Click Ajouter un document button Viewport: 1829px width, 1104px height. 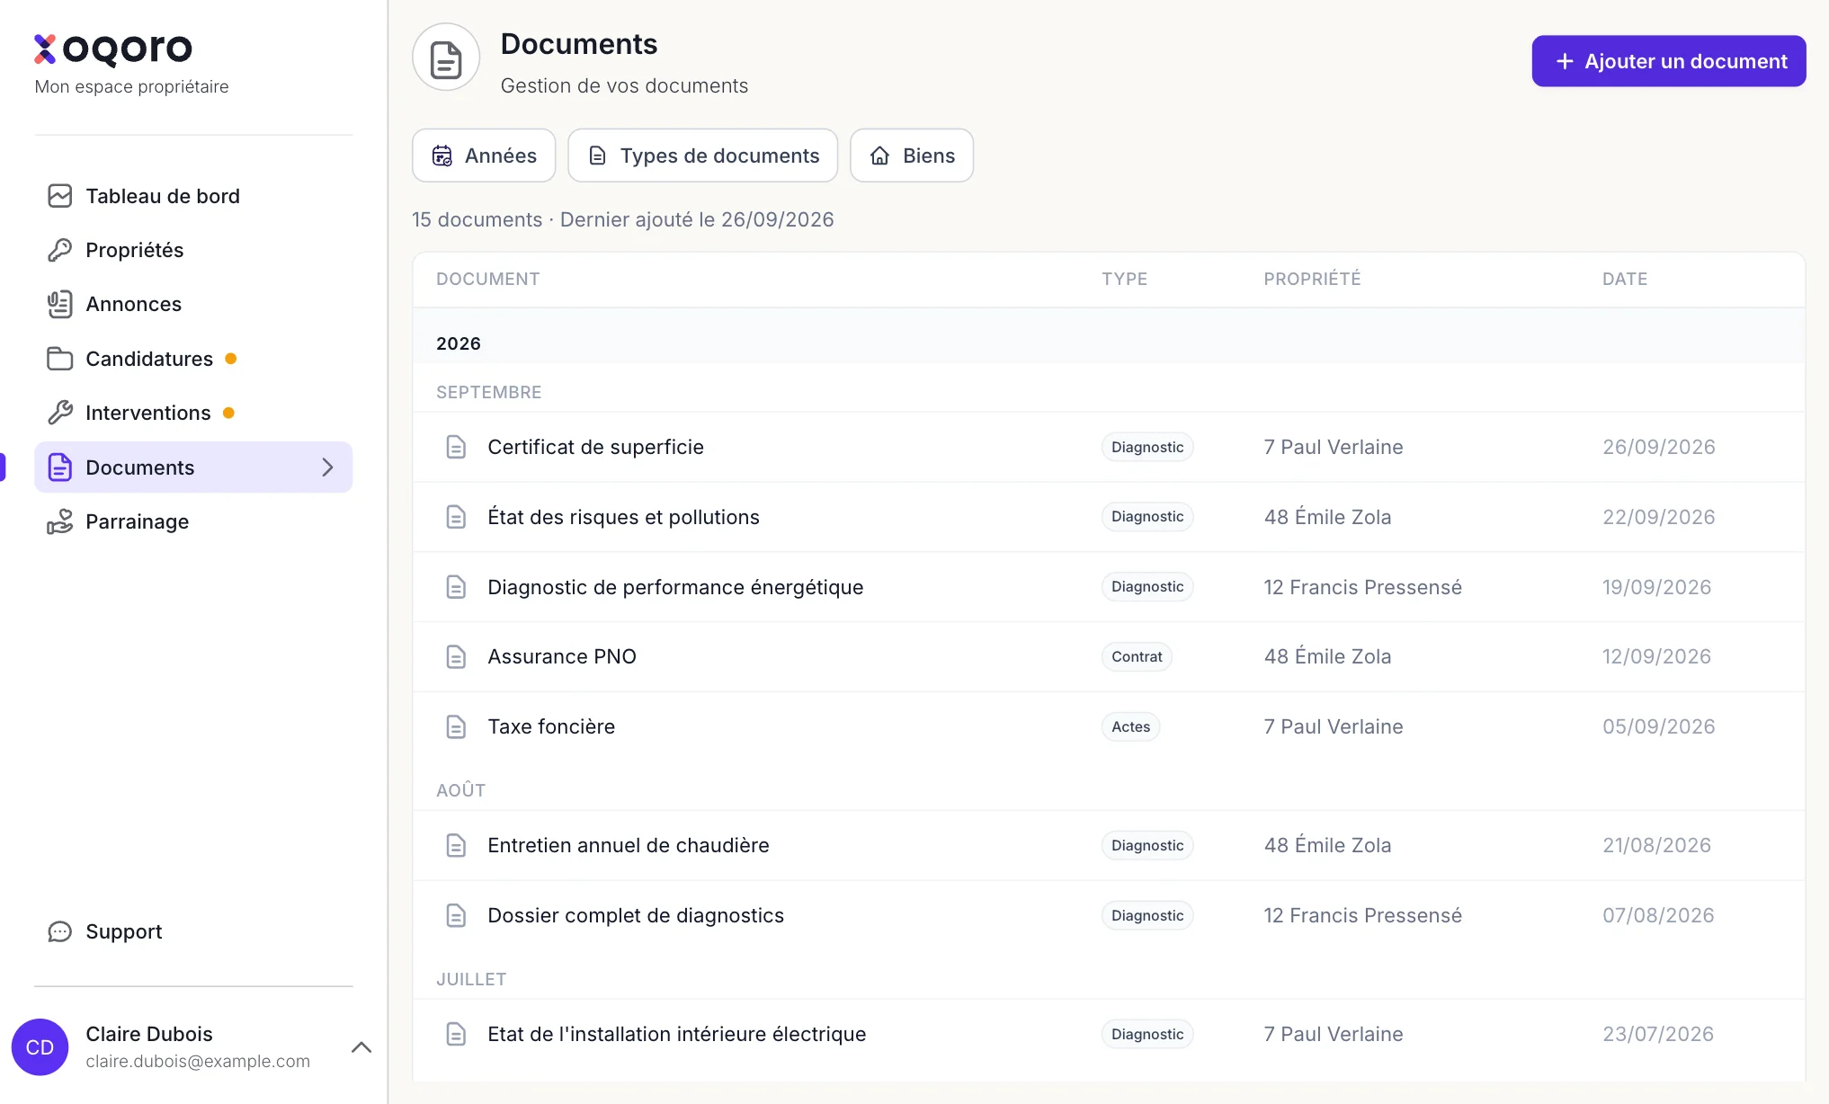click(x=1669, y=61)
